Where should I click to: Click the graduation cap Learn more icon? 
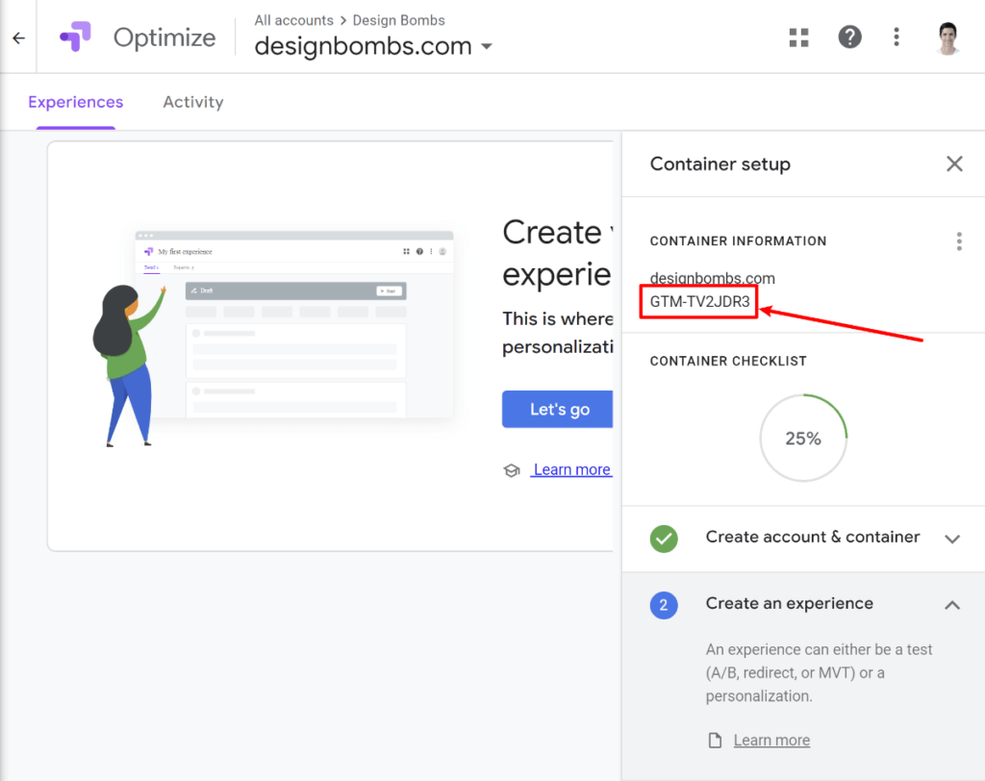pyautogui.click(x=512, y=470)
